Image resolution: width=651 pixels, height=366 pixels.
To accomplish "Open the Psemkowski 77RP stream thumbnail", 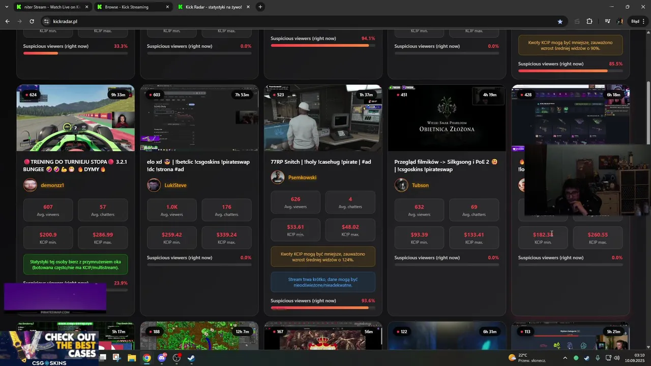I will (323, 118).
